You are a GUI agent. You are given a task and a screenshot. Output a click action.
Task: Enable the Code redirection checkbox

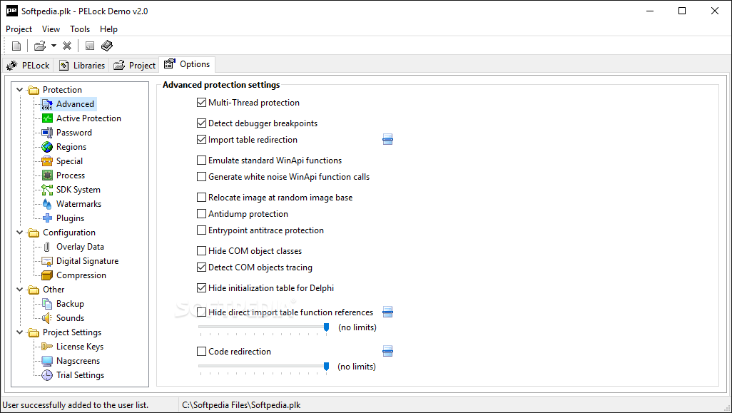point(202,352)
